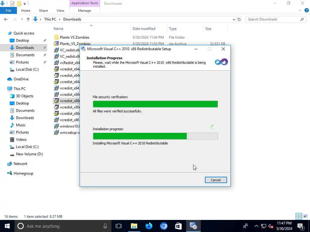Switch to details view layout icon

(x=299, y=216)
